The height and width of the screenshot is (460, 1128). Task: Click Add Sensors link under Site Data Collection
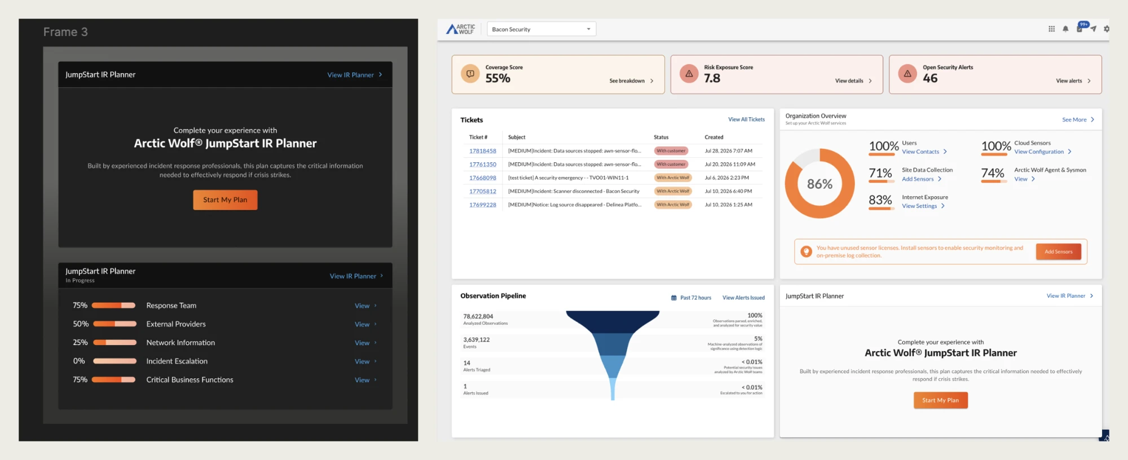(918, 179)
